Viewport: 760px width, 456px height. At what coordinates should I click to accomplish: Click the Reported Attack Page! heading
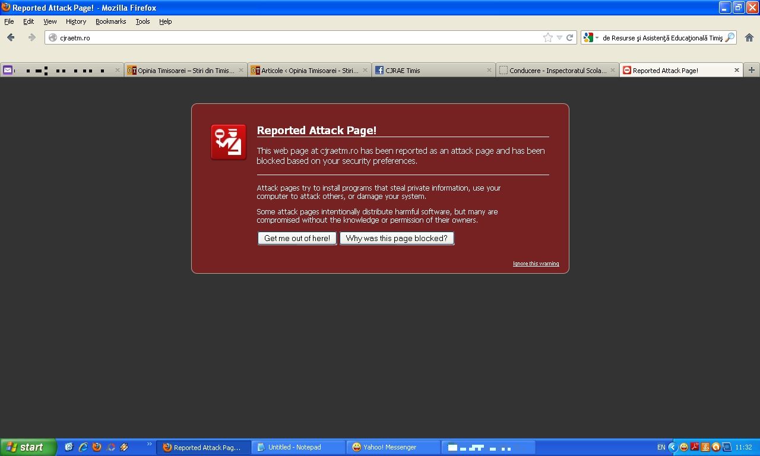(316, 131)
